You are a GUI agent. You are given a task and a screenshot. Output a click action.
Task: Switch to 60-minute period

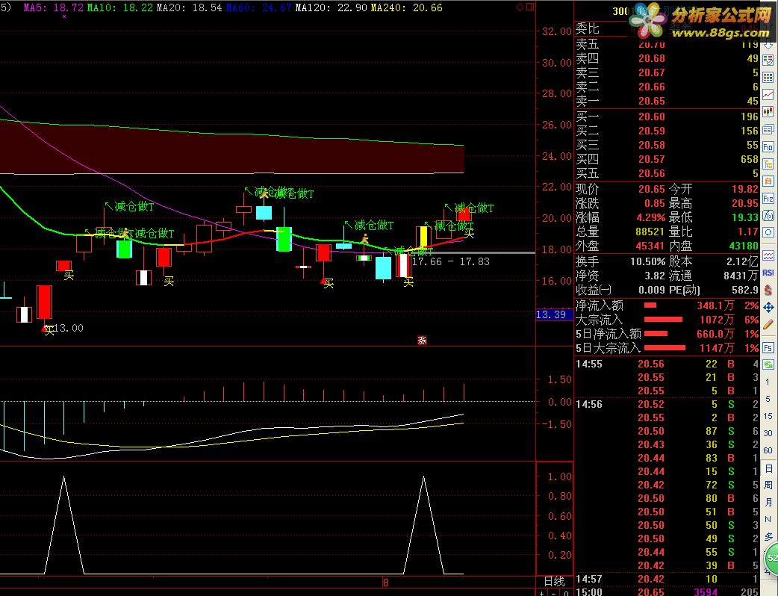[x=768, y=450]
